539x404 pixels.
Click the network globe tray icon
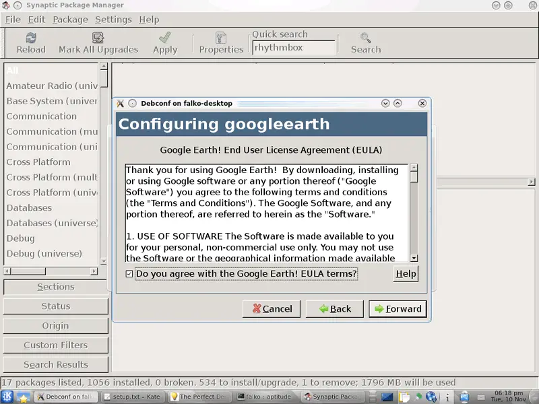(431, 397)
